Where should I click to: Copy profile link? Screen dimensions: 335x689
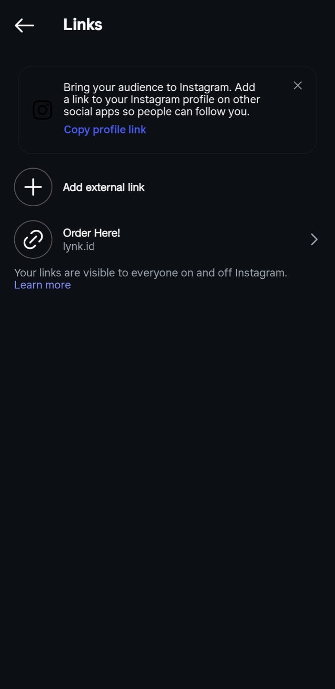(105, 130)
